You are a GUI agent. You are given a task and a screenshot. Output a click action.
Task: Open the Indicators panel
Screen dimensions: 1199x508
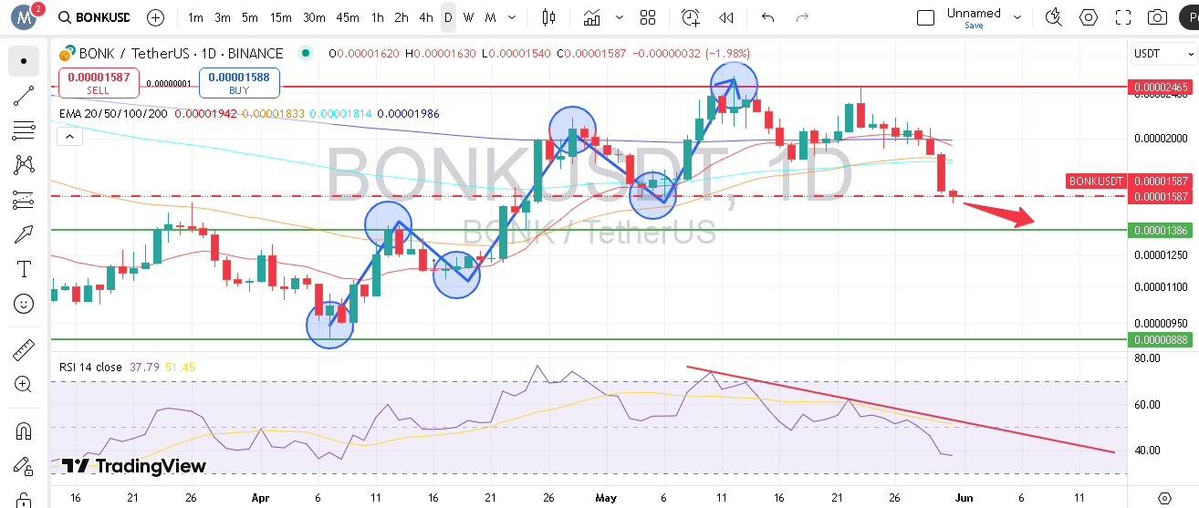(x=592, y=17)
